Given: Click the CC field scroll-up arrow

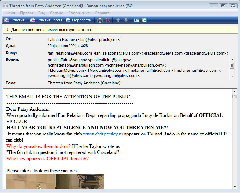Looking at the screenshot, I should click(x=232, y=60).
